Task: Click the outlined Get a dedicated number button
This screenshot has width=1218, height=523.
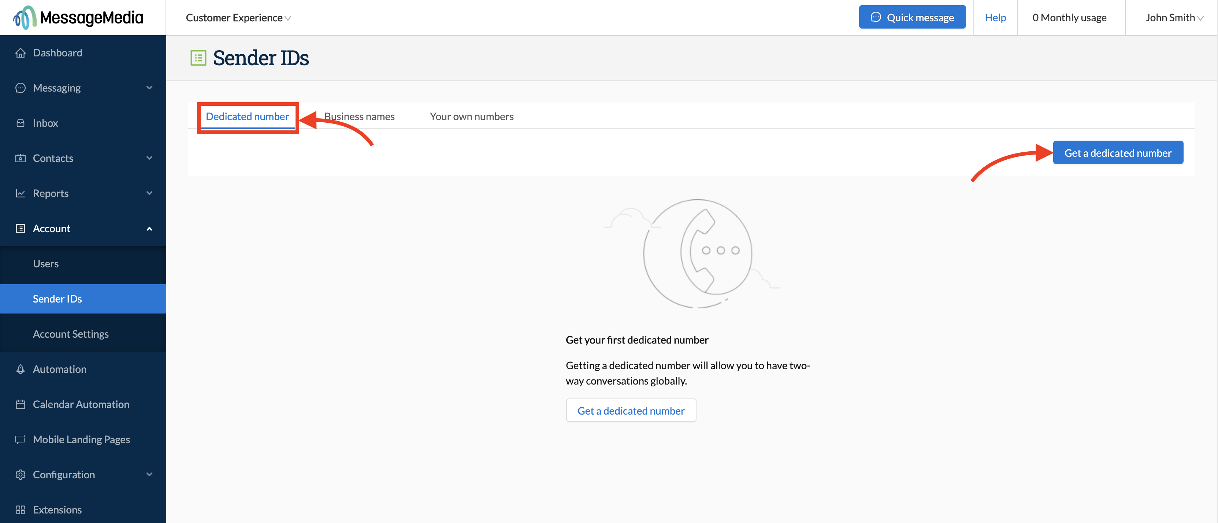Action: (631, 411)
